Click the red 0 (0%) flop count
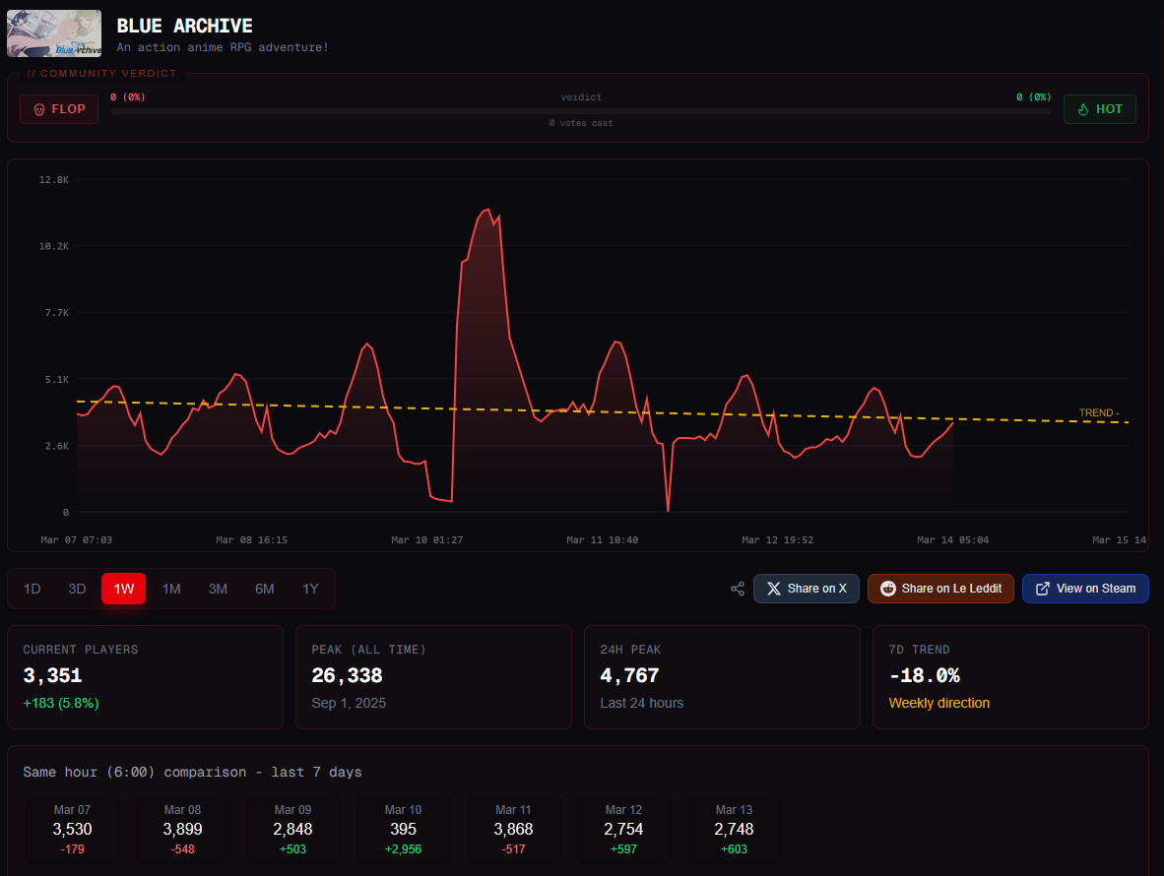 coord(128,97)
